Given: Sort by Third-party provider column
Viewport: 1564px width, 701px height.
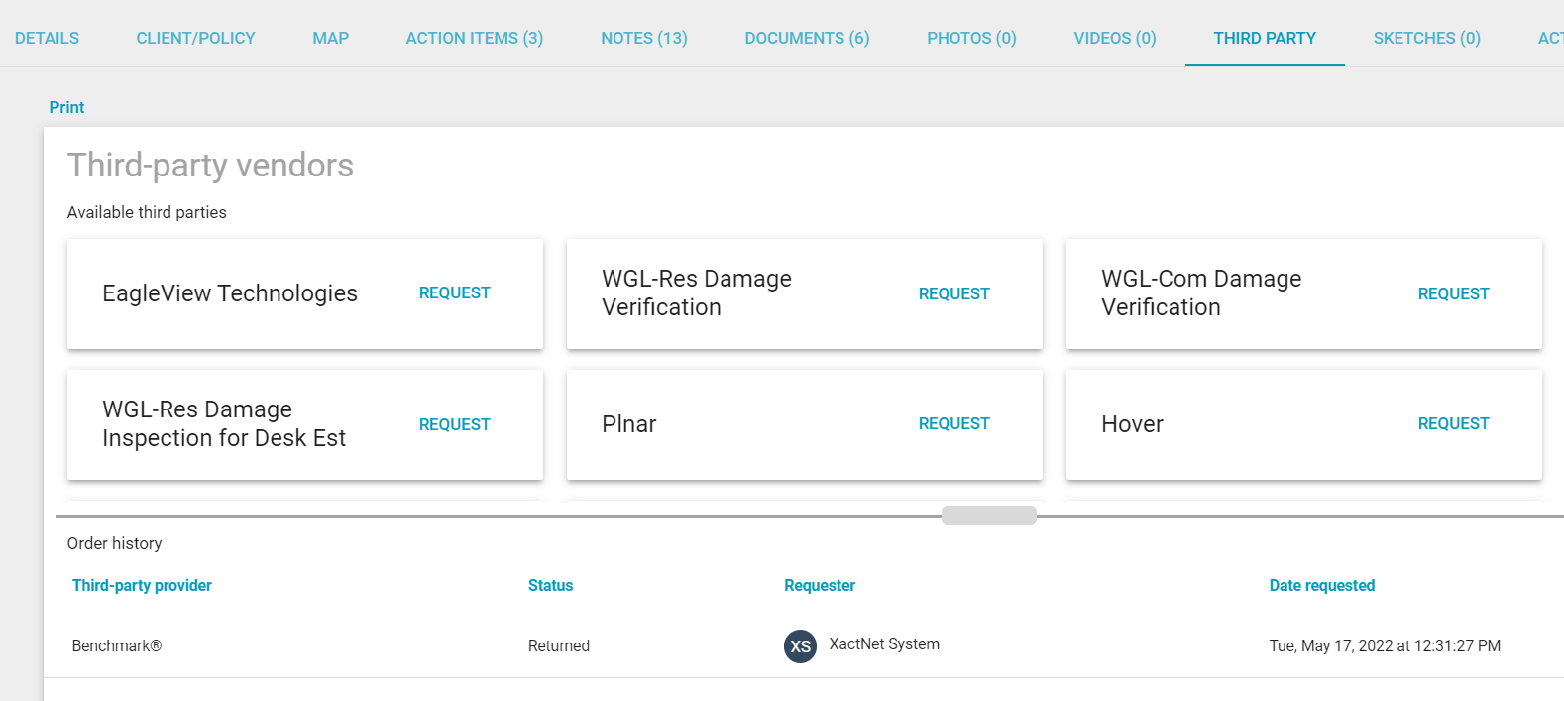Looking at the screenshot, I should [142, 585].
